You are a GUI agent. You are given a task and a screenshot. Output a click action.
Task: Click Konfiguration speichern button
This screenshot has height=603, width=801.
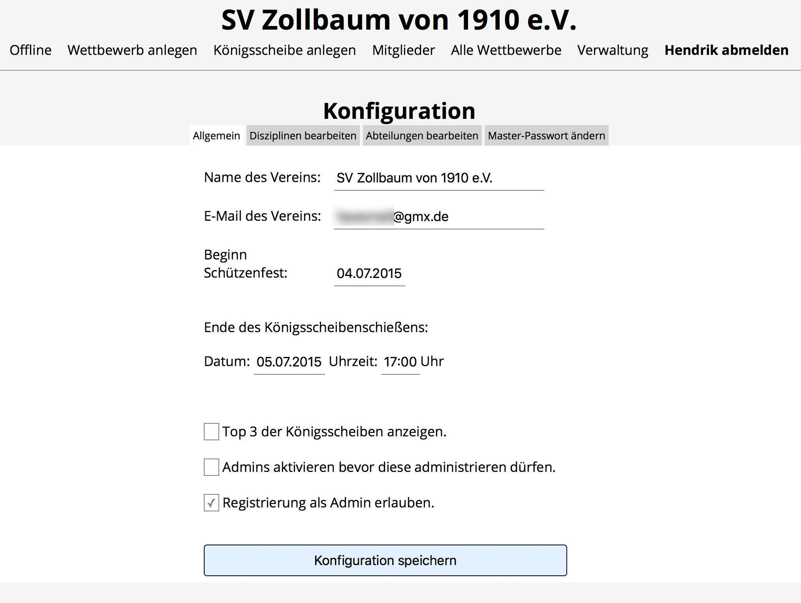(x=385, y=560)
